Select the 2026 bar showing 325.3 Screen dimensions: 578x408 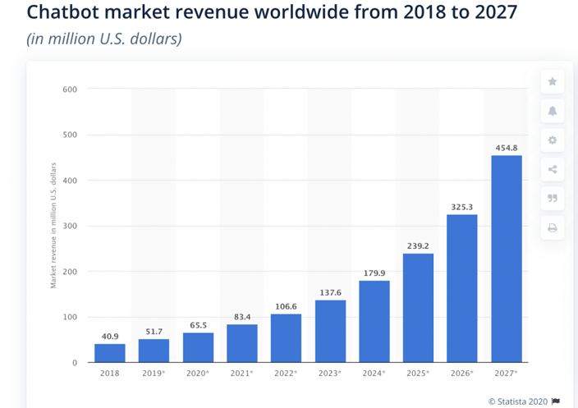coord(462,288)
